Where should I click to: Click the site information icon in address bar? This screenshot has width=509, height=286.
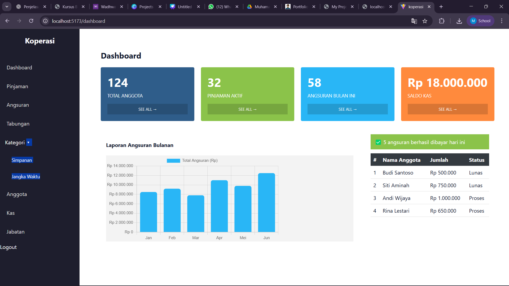[46, 21]
